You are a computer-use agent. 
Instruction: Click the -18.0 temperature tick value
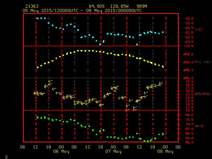pos(188,19)
